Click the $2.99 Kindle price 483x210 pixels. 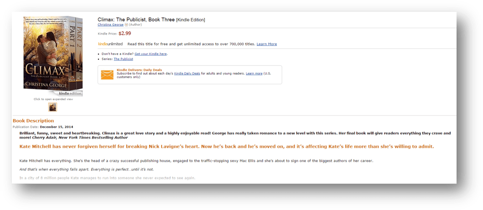pos(125,34)
